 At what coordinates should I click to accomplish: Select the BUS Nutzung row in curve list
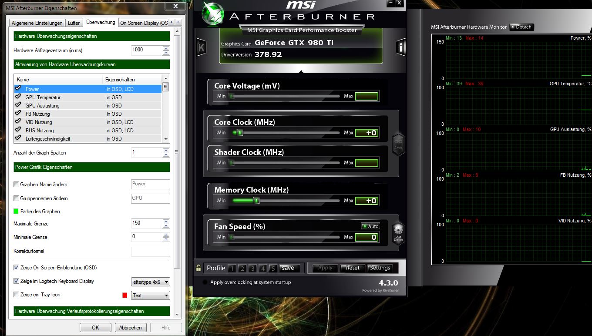[x=87, y=130]
